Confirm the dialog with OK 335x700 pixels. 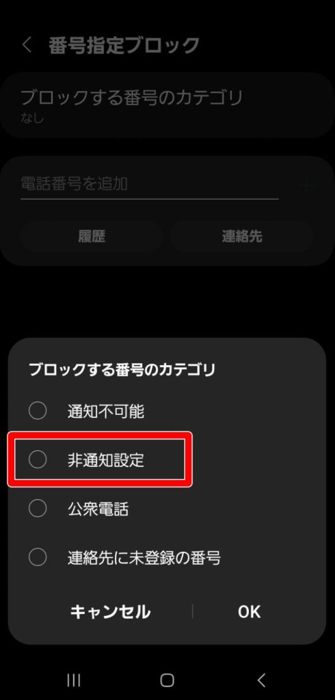[x=250, y=612]
